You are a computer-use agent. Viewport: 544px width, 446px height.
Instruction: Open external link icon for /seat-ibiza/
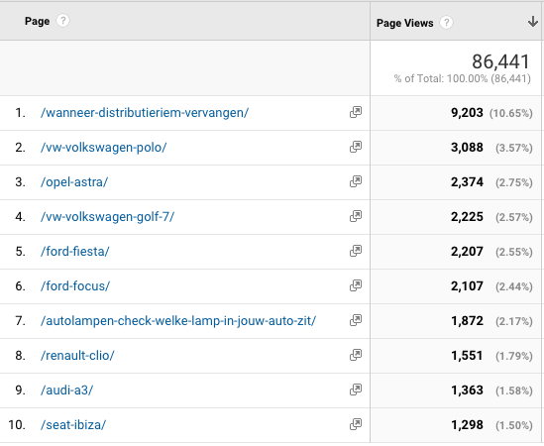[x=356, y=424]
